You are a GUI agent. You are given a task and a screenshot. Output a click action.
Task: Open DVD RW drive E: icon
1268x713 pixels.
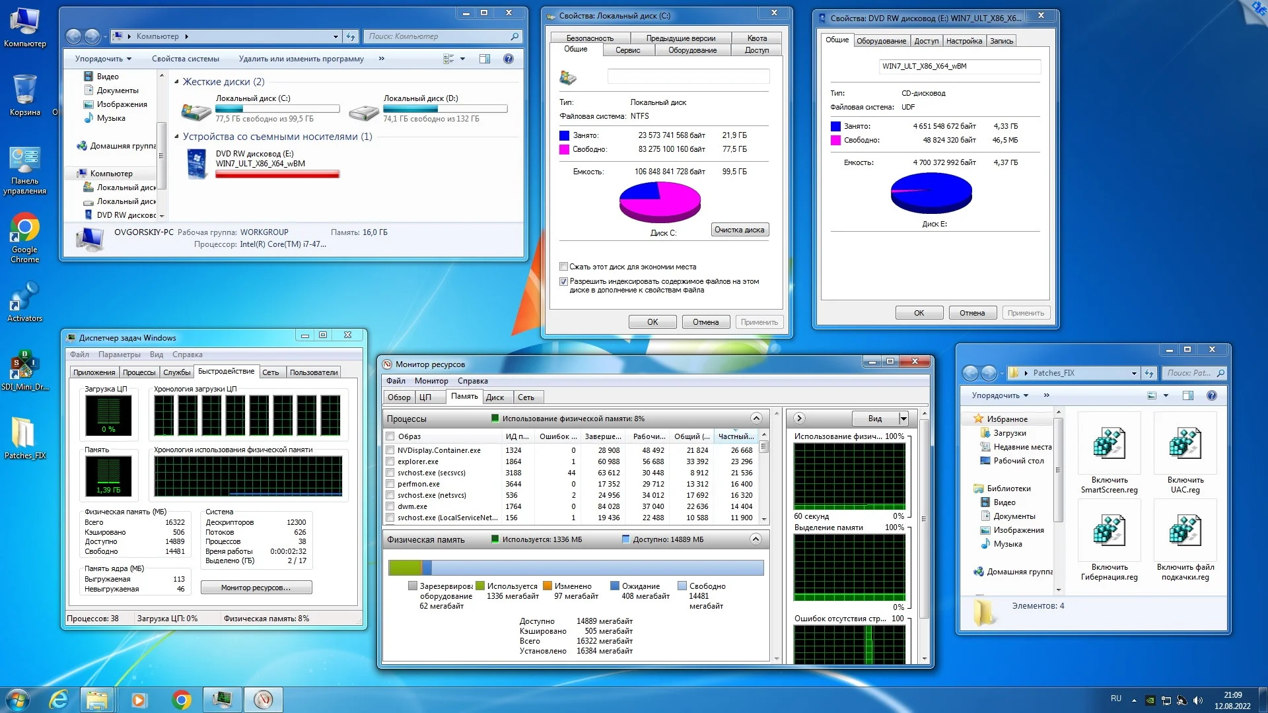coord(197,163)
